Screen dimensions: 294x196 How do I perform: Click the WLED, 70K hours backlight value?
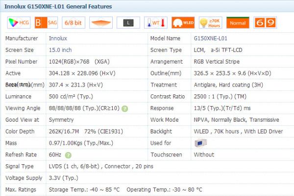pyautogui.click(x=238, y=131)
